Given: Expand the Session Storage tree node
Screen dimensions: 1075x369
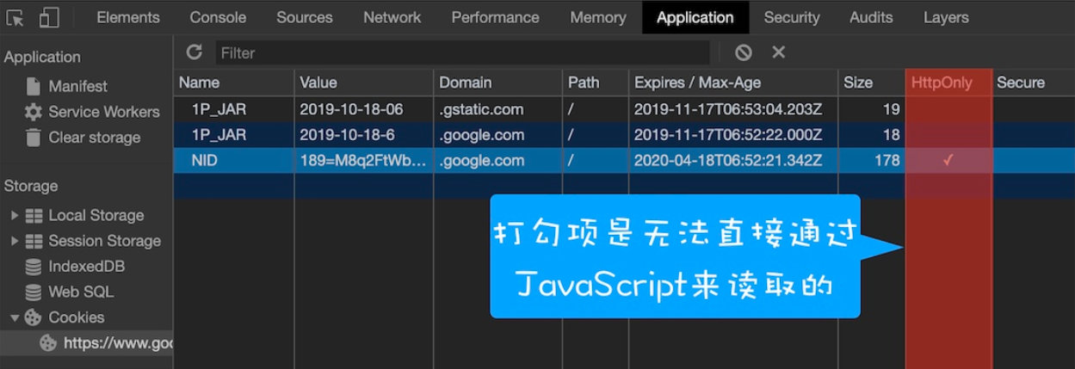Looking at the screenshot, I should [15, 242].
